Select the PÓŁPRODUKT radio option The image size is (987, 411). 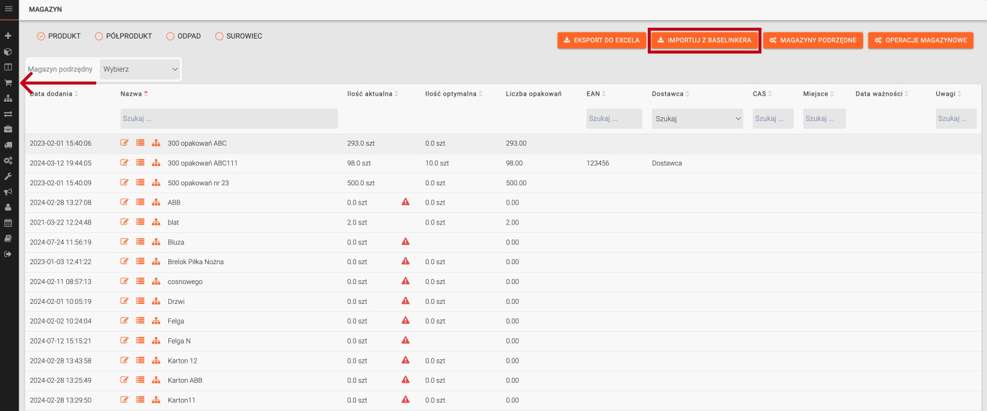coord(99,36)
